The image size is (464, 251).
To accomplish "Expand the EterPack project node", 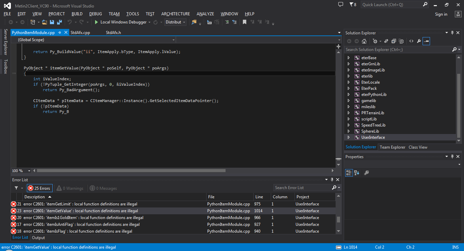I will coord(349,88).
